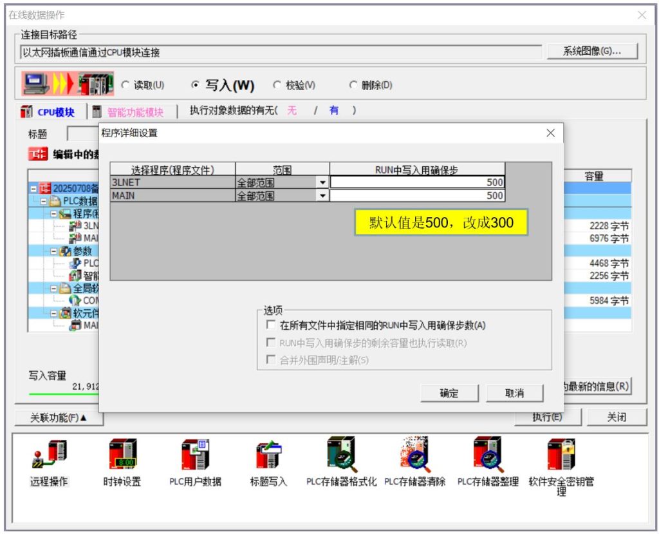Click the 标题写入 title write icon

click(268, 454)
